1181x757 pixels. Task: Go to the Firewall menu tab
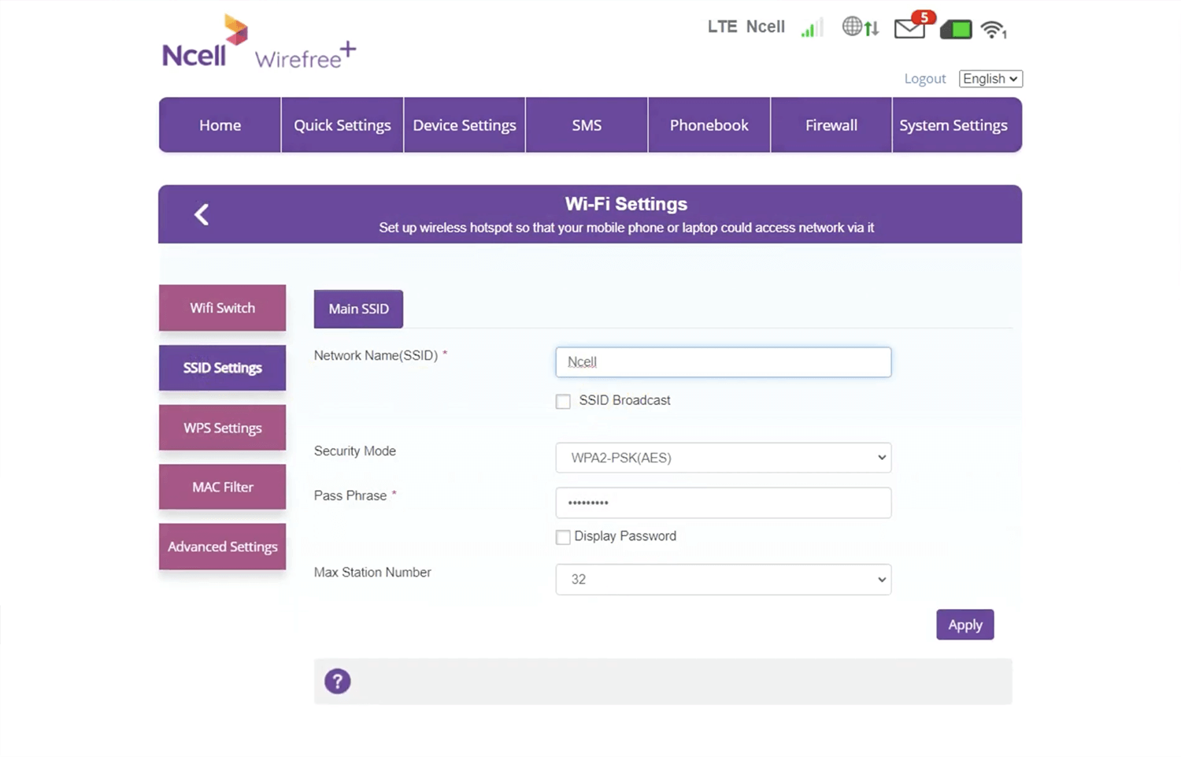tap(831, 125)
